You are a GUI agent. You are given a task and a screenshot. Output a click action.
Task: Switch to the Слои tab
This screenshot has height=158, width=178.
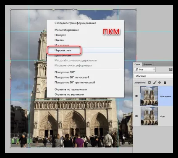pyautogui.click(x=137, y=64)
